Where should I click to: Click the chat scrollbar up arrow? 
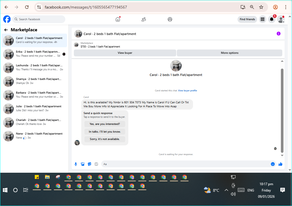click(282, 61)
